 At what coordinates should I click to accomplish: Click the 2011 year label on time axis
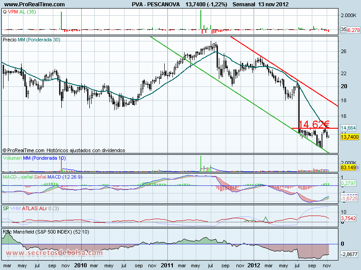tap(167, 265)
